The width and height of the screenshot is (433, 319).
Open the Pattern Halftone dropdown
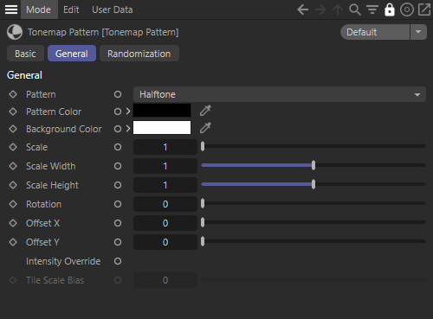coord(280,94)
